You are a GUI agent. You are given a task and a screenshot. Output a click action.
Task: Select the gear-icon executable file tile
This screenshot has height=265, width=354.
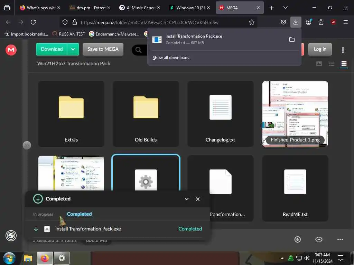[x=146, y=173]
